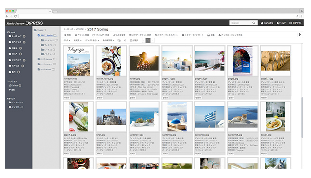Open the 名前順 sort order dropdown
Image resolution: width=311 pixels, height=178 pixels.
coord(78,40)
